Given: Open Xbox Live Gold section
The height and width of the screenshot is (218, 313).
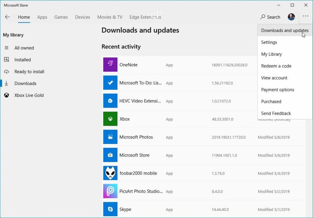Looking at the screenshot, I should [x=29, y=95].
